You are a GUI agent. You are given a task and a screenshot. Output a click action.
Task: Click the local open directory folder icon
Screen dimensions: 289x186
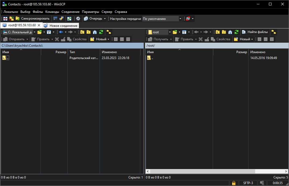39,32
